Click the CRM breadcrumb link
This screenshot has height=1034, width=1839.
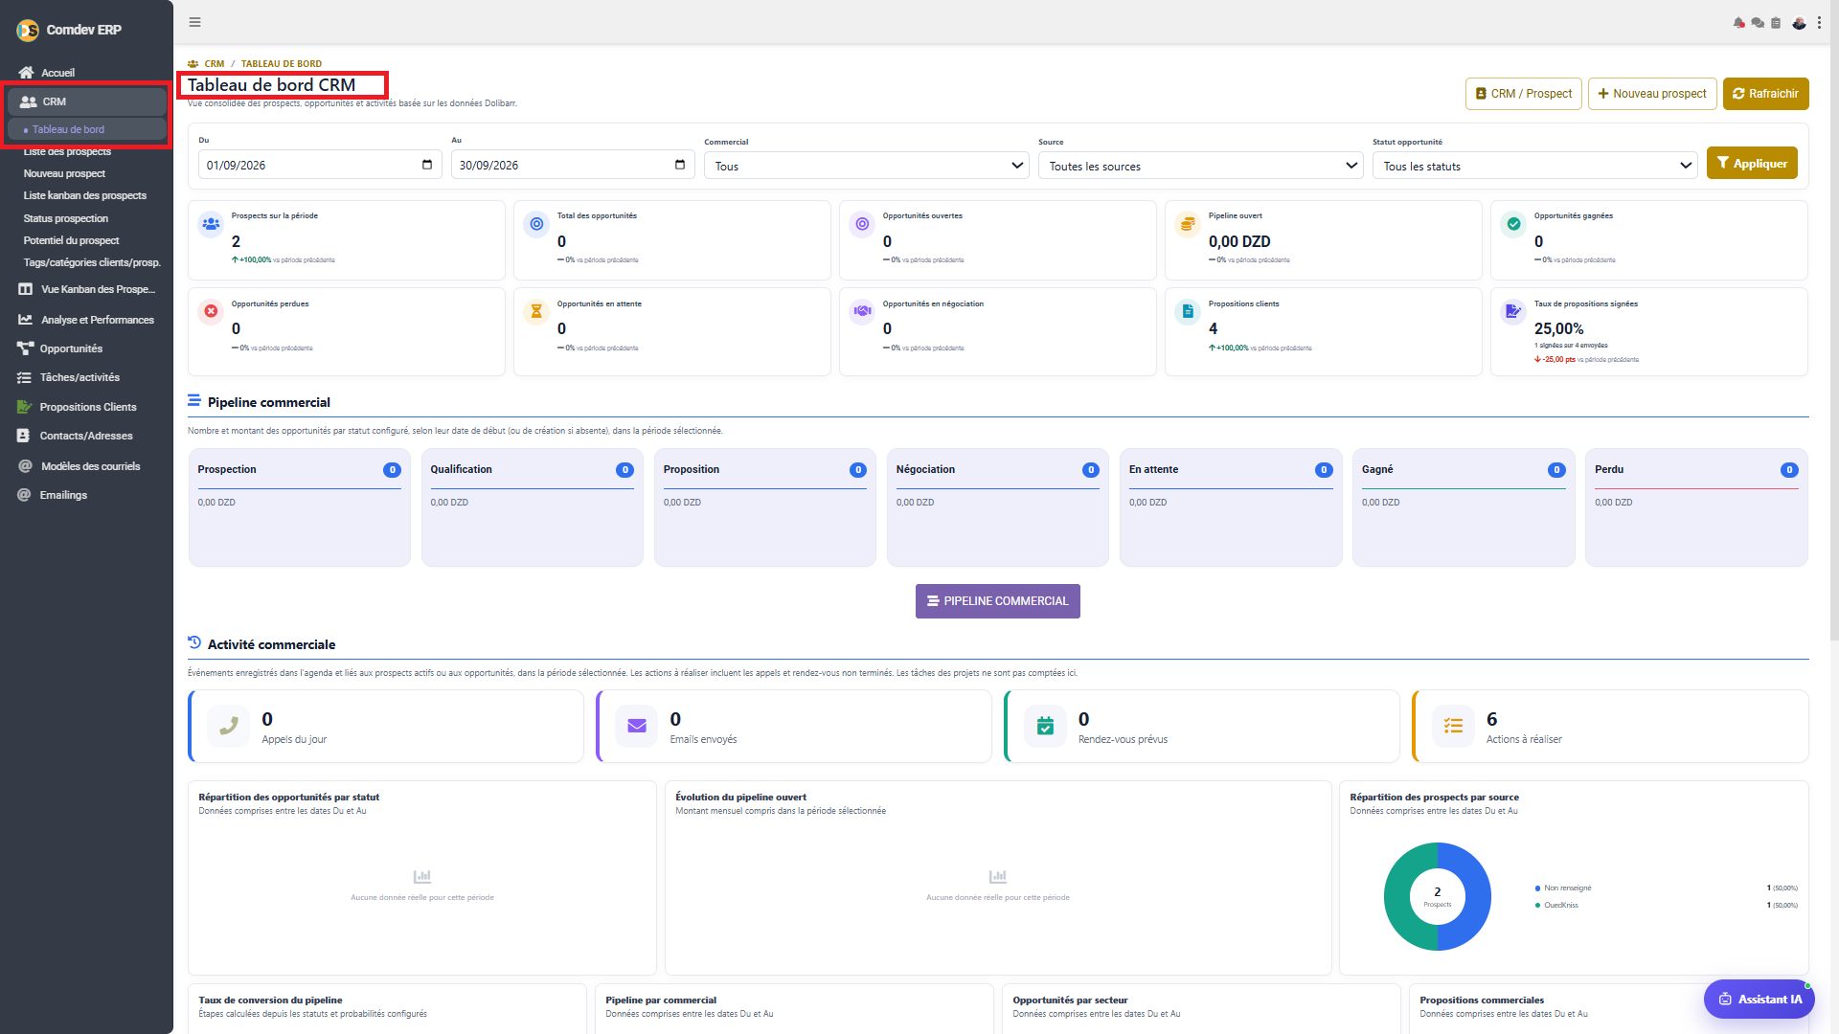215,64
